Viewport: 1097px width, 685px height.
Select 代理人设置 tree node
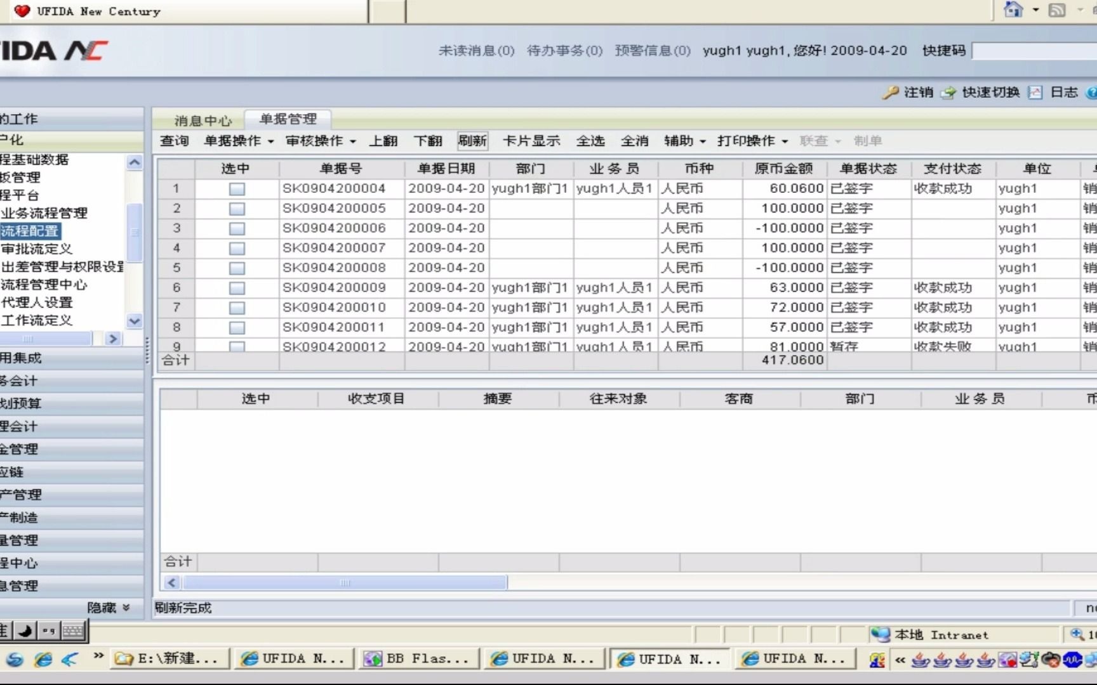coord(37,303)
